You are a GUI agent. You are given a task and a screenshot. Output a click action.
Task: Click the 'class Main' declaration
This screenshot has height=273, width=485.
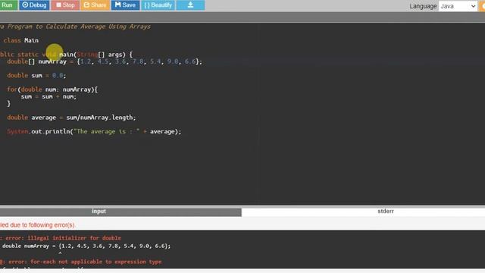[x=21, y=40]
